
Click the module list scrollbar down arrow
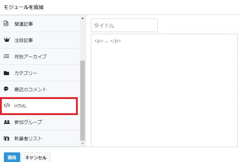click(82, 143)
